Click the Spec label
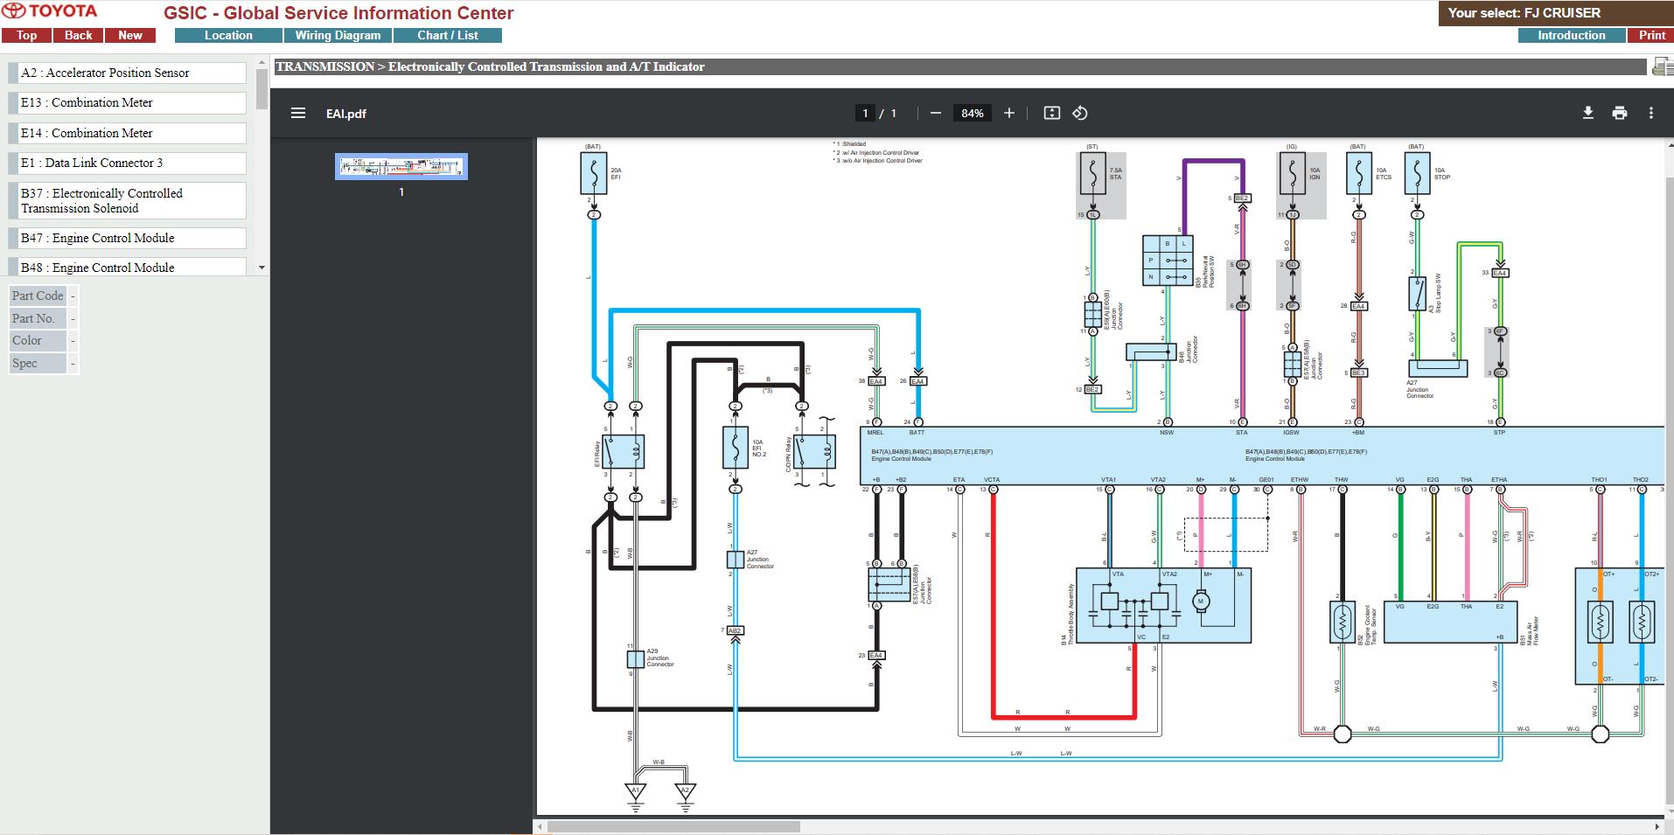The image size is (1674, 835). click(38, 363)
